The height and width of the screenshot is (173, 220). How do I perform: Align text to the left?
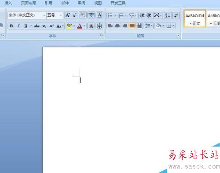click(110, 26)
